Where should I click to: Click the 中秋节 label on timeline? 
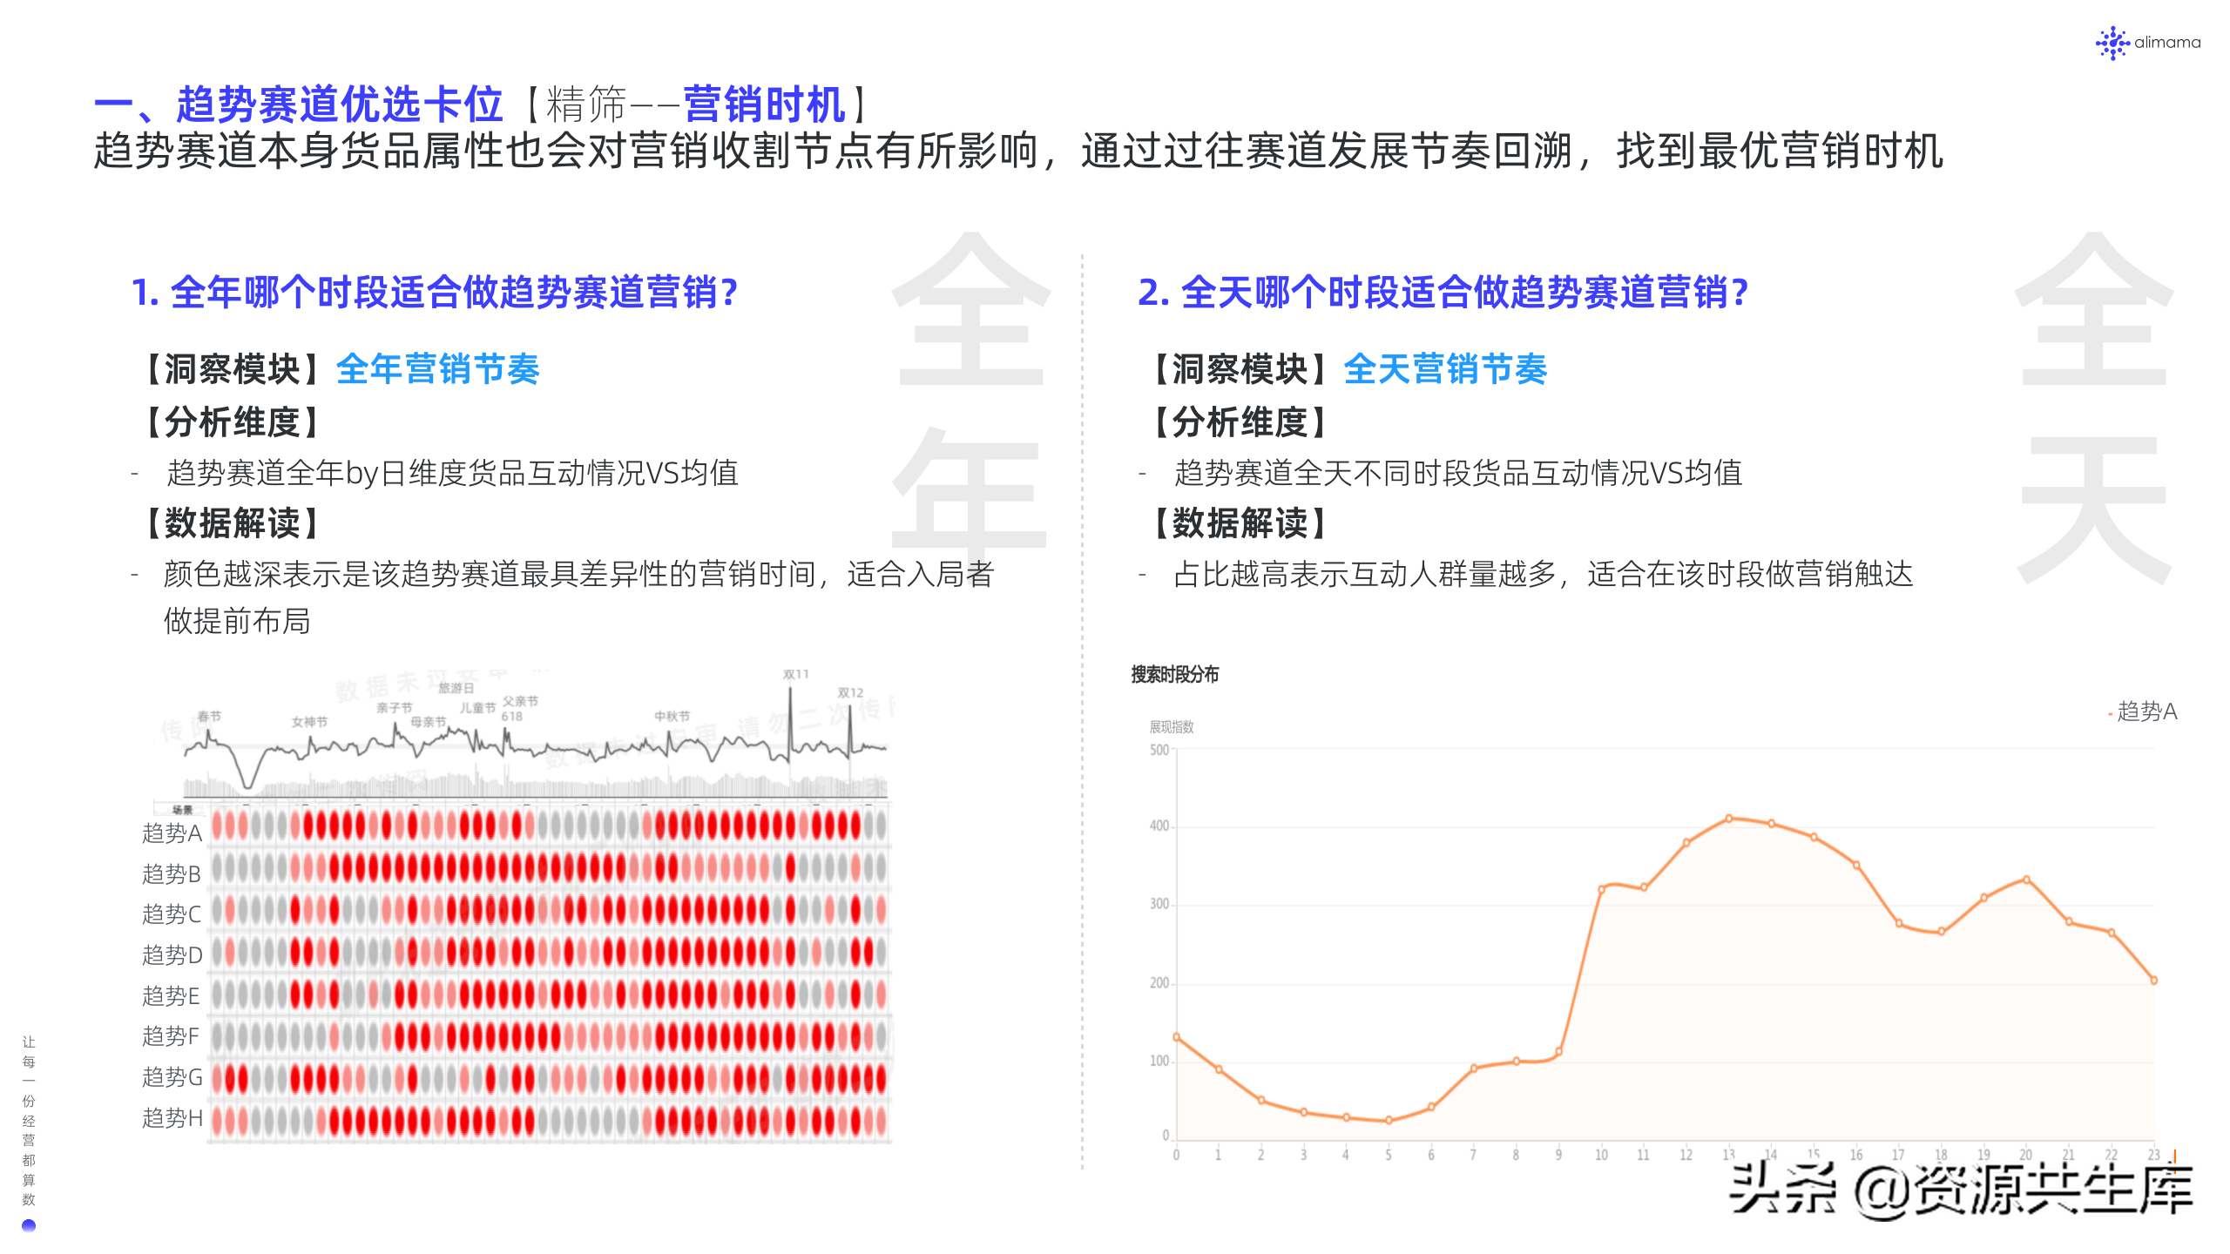pyautogui.click(x=672, y=716)
